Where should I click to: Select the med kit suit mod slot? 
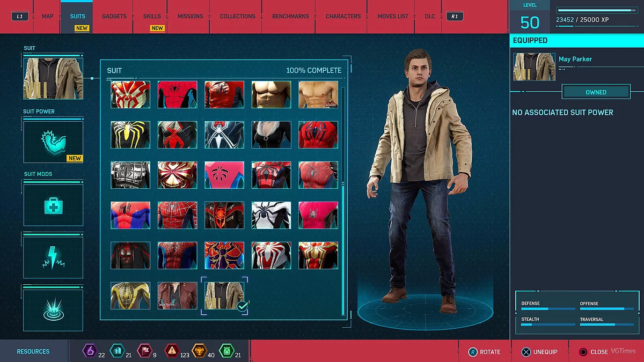53,204
